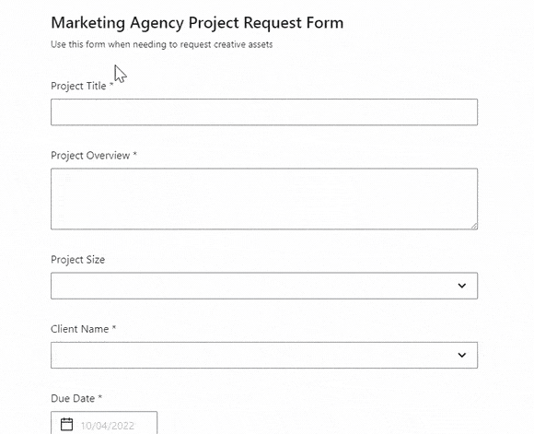The height and width of the screenshot is (434, 534).
Task: Select the Due Date field showing 10/04/2022
Action: [104, 423]
